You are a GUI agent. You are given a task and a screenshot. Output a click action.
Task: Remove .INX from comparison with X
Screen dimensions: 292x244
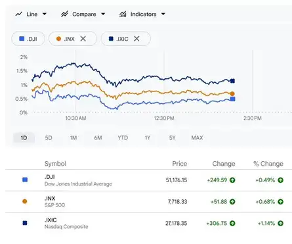tap(83, 39)
